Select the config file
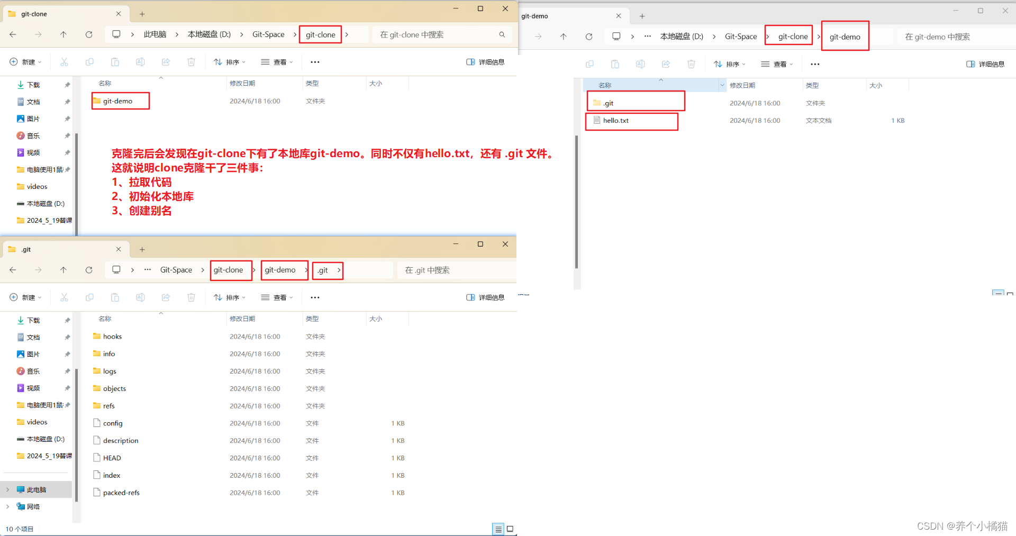 point(113,423)
